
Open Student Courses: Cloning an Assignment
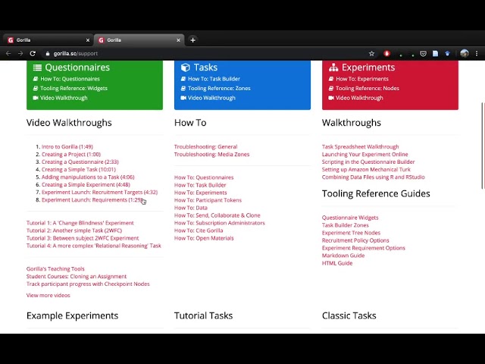77,276
